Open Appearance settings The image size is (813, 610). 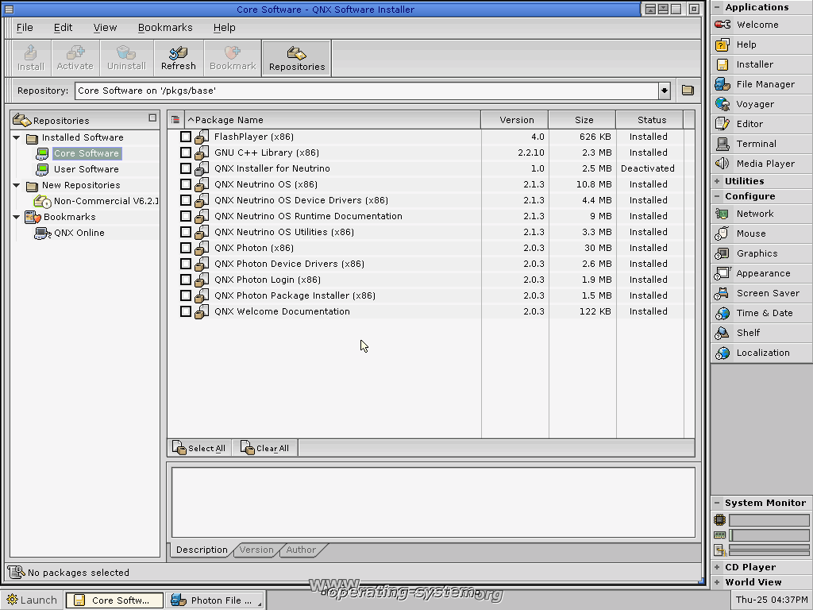click(761, 273)
